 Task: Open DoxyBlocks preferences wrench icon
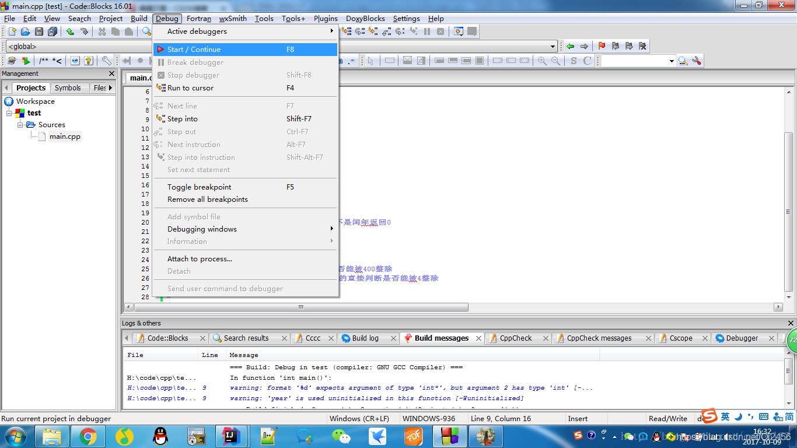[x=107, y=61]
